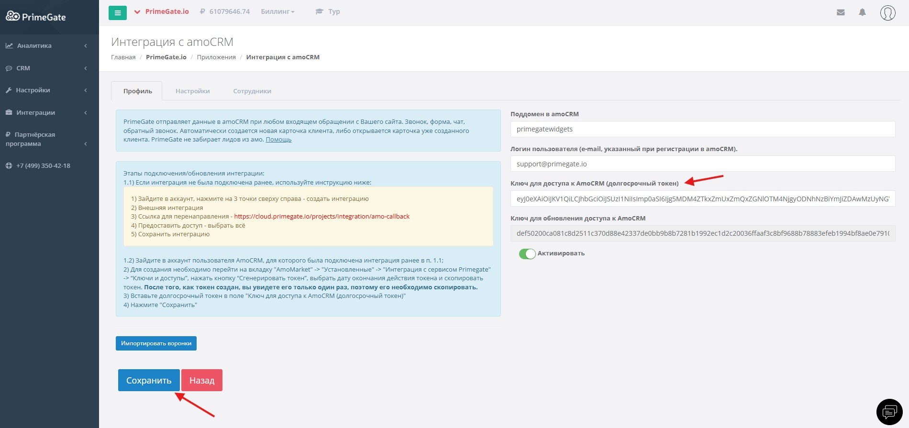Click the Сохранить button
909x428 pixels.
click(x=149, y=380)
